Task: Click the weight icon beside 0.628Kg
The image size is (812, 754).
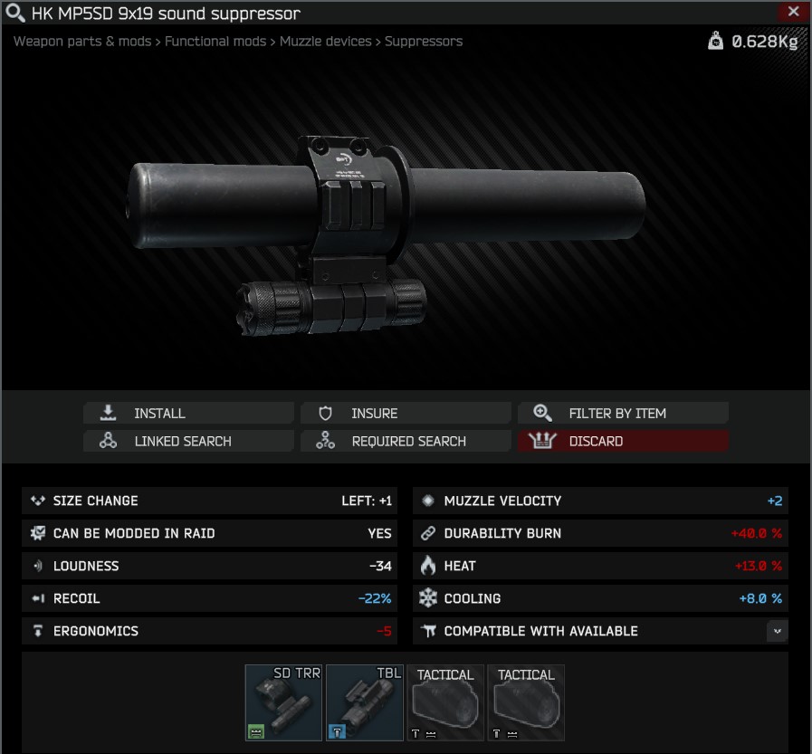Action: (715, 41)
